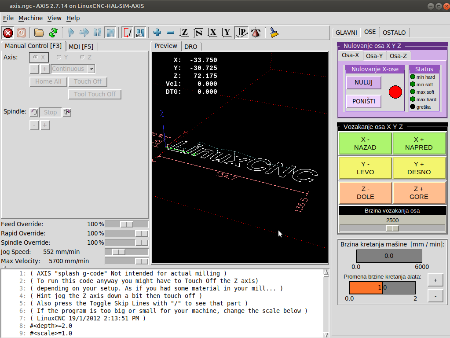This screenshot has height=338, width=450.
Task: Select the OSE tab
Action: [x=370, y=32]
